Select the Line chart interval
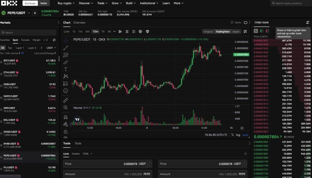Viewport: 312px width, 178px height. 67,32
